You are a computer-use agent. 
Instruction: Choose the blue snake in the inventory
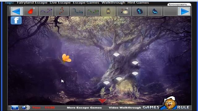(x=77, y=11)
